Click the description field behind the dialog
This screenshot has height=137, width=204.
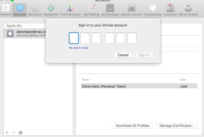tap(179, 49)
